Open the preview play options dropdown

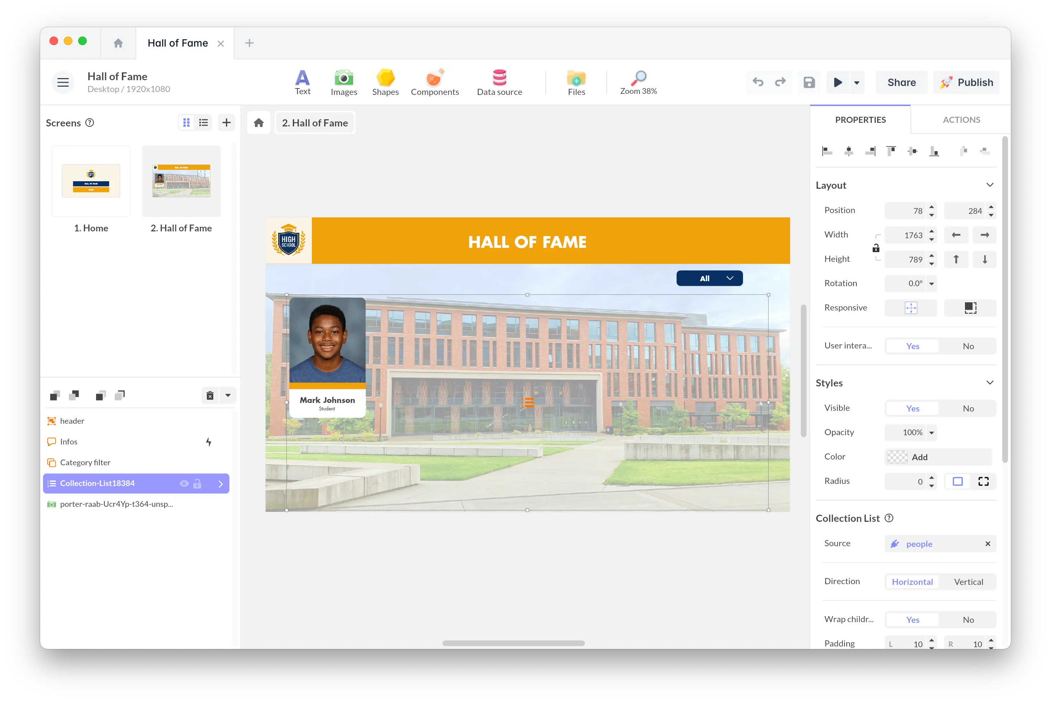click(857, 82)
